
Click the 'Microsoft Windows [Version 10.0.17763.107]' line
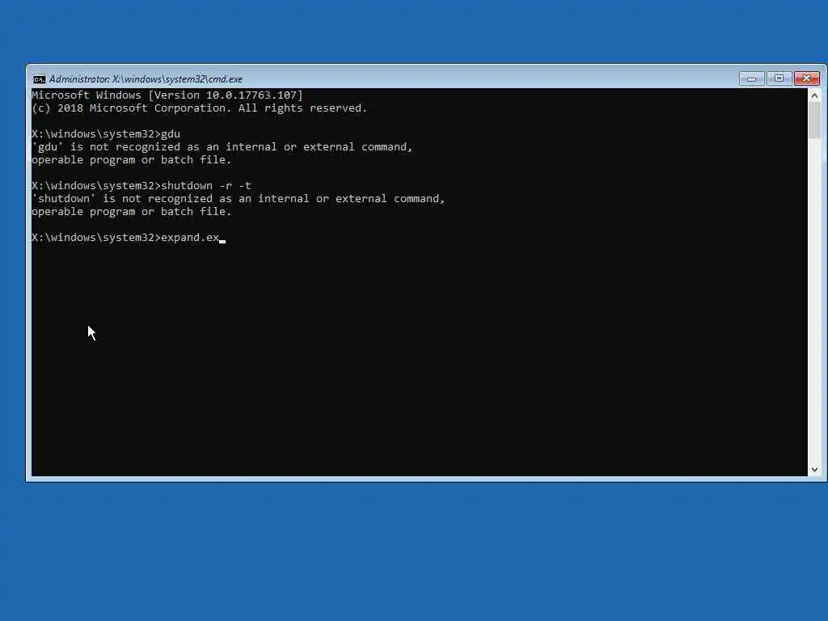[167, 95]
